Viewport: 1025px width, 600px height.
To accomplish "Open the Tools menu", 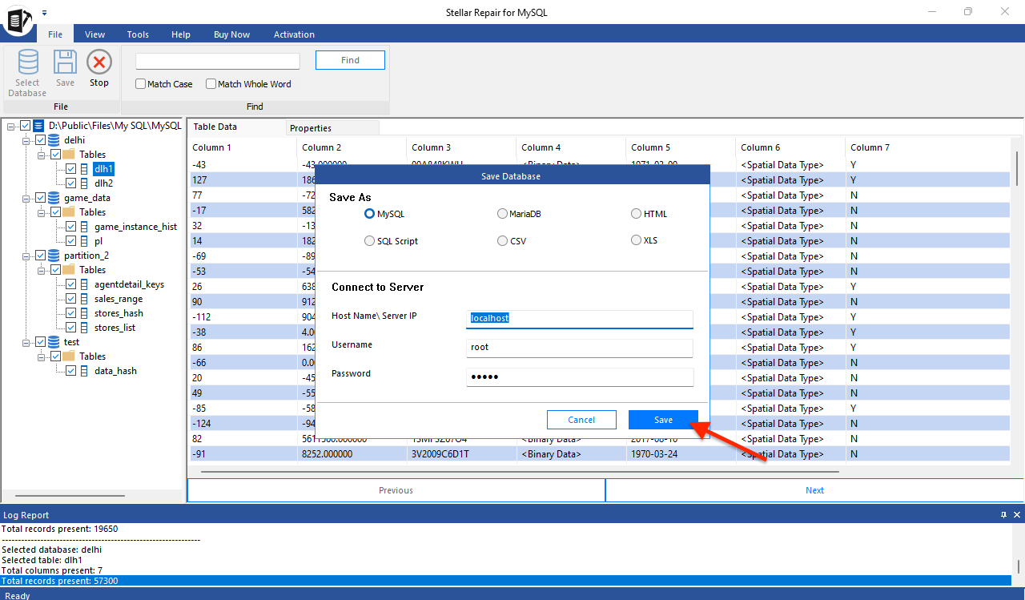I will tap(137, 34).
